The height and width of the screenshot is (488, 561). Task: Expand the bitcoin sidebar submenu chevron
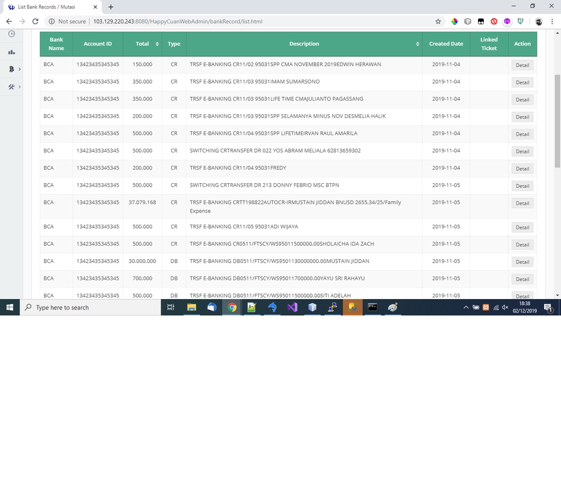[19, 69]
